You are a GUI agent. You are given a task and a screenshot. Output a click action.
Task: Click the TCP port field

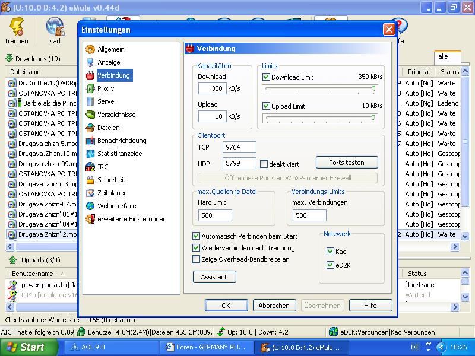(239, 147)
